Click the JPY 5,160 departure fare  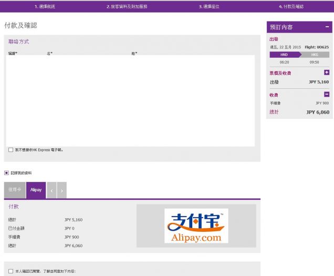(x=319, y=82)
